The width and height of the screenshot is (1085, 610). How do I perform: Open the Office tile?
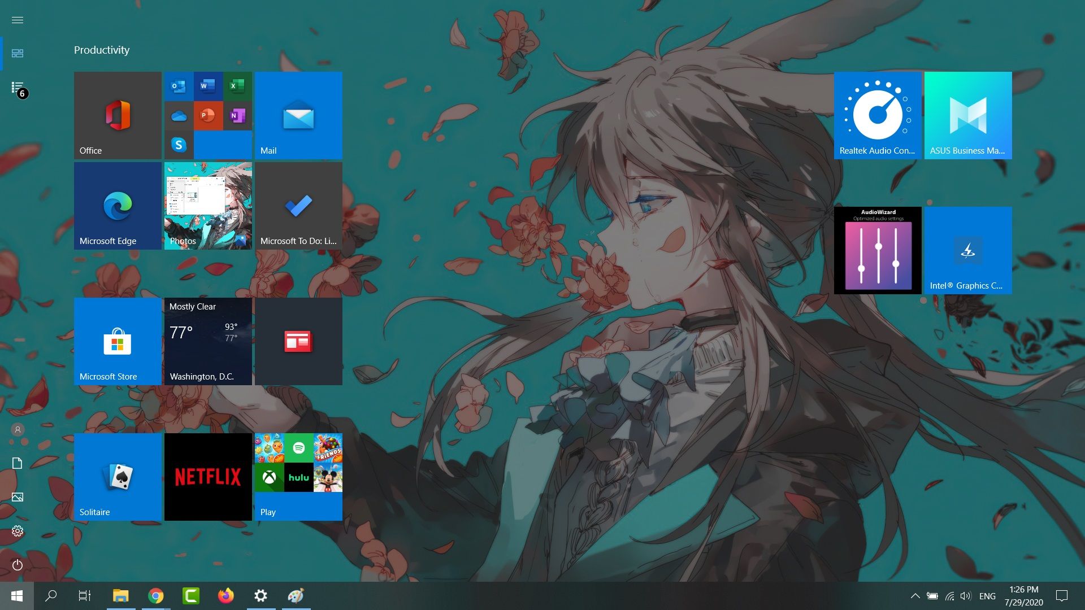tap(118, 115)
